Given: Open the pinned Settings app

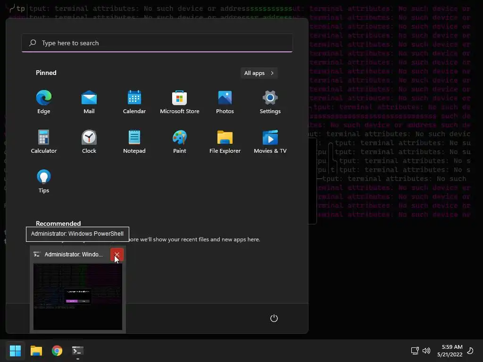Looking at the screenshot, I should [270, 102].
